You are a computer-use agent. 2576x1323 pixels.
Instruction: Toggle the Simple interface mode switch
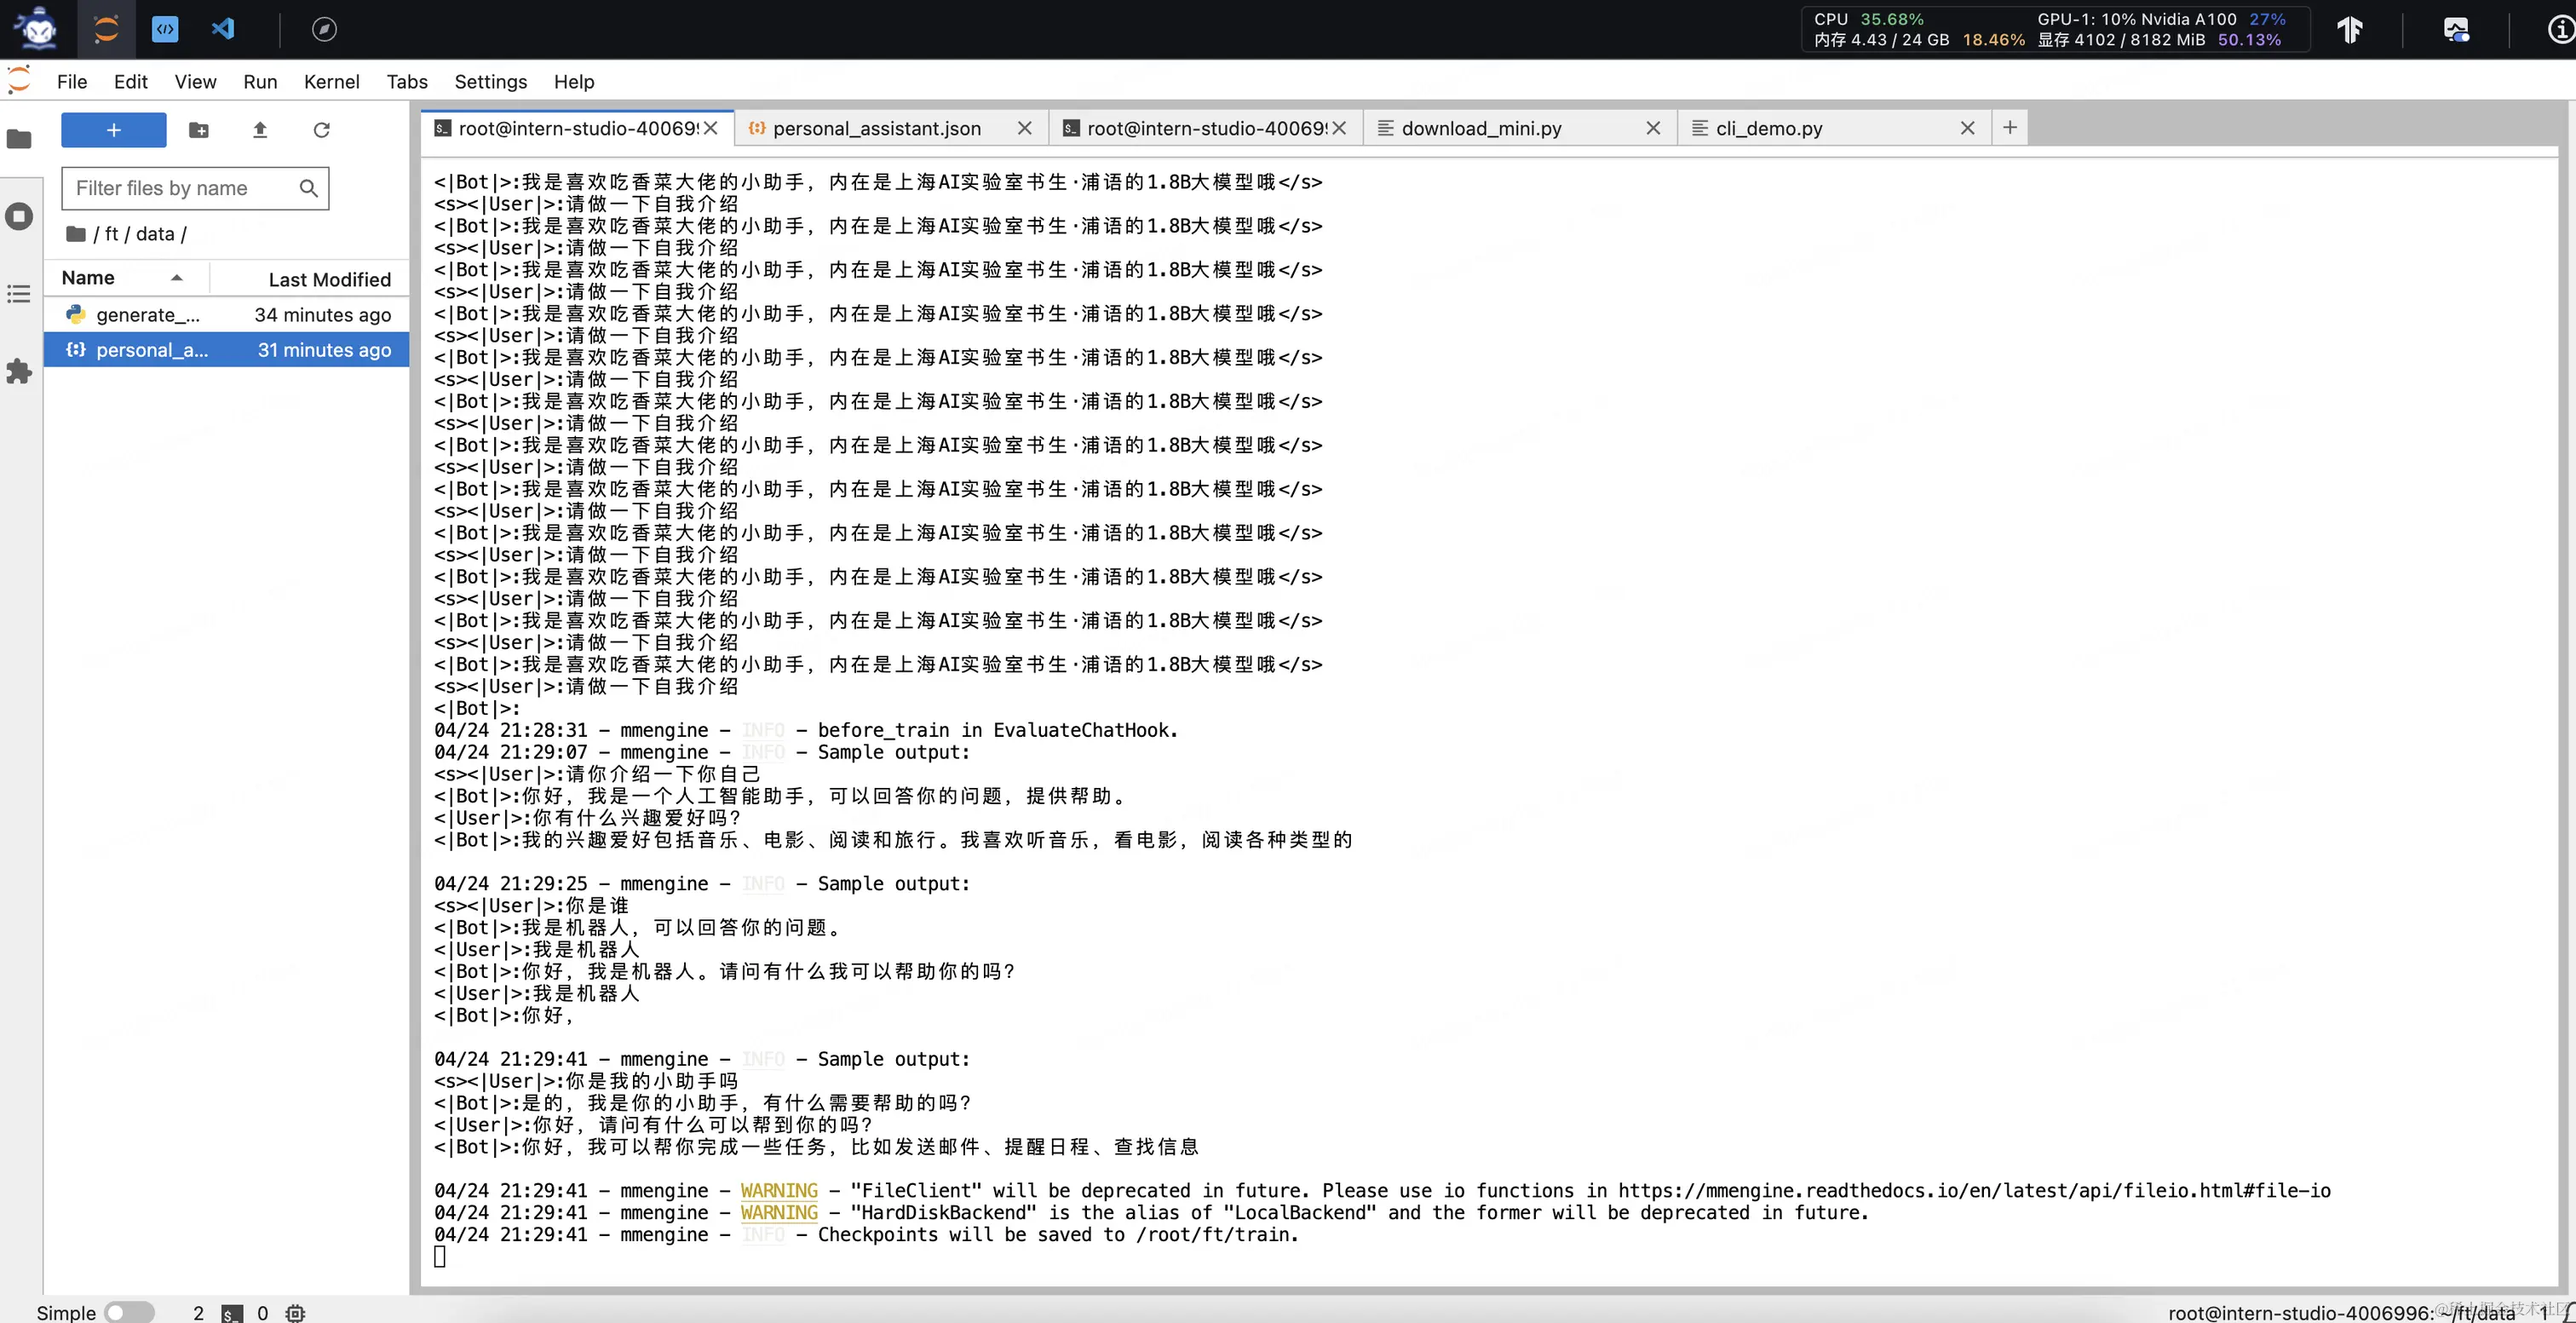129,1312
